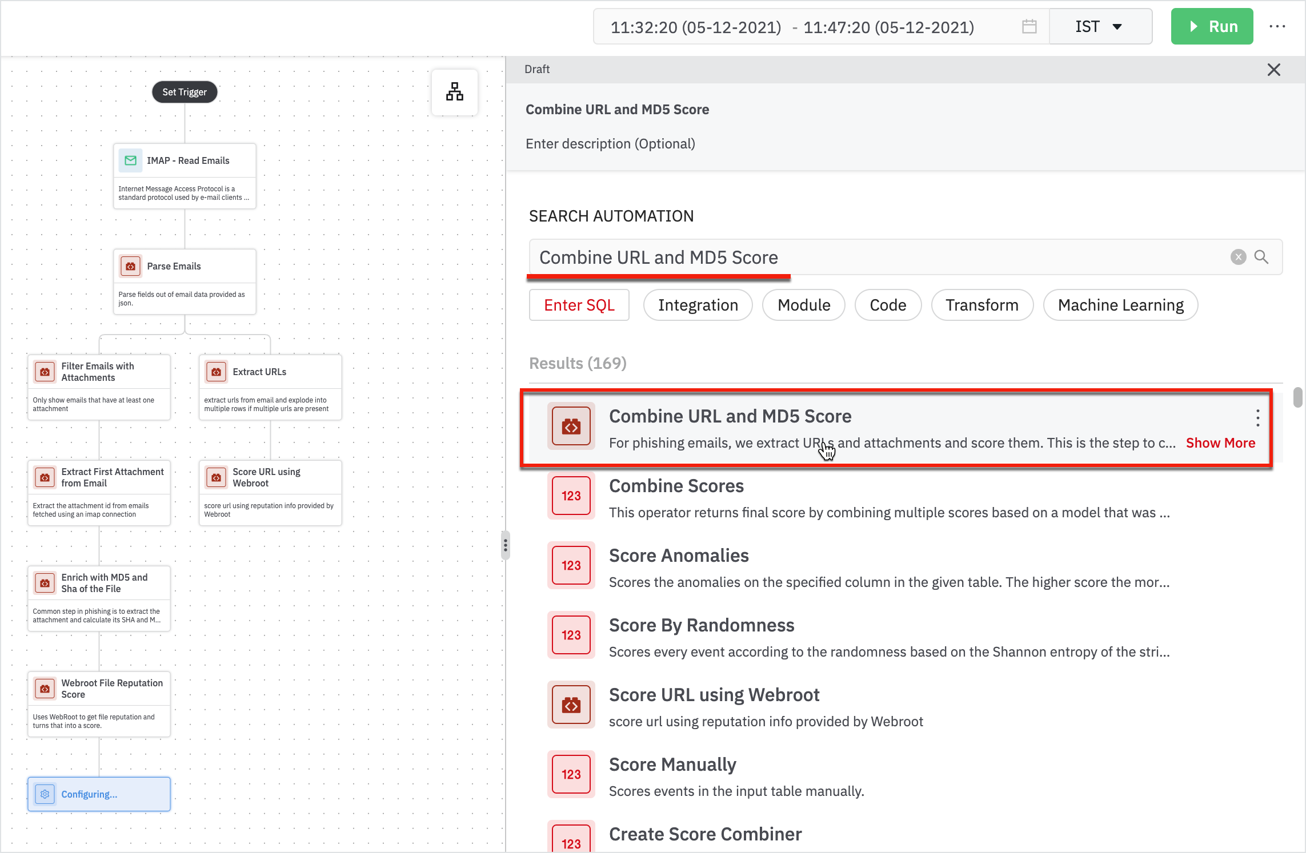Select the Code filter tab
Viewport: 1306px width, 853px height.
click(x=888, y=305)
